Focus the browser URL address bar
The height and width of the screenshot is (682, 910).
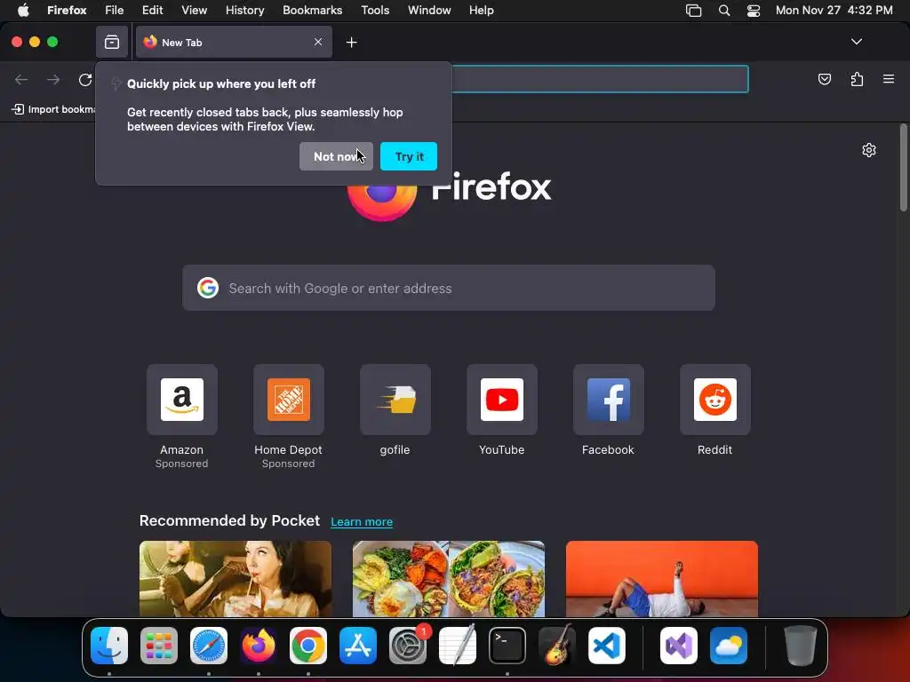pyautogui.click(x=600, y=79)
